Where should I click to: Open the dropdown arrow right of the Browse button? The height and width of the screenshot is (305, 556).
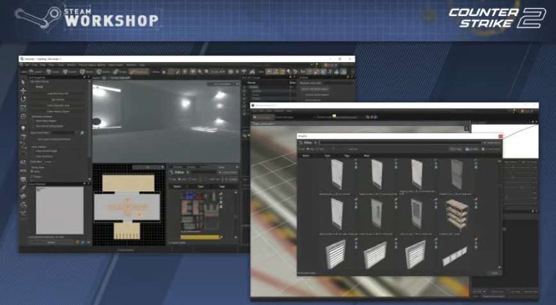[x=89, y=242]
